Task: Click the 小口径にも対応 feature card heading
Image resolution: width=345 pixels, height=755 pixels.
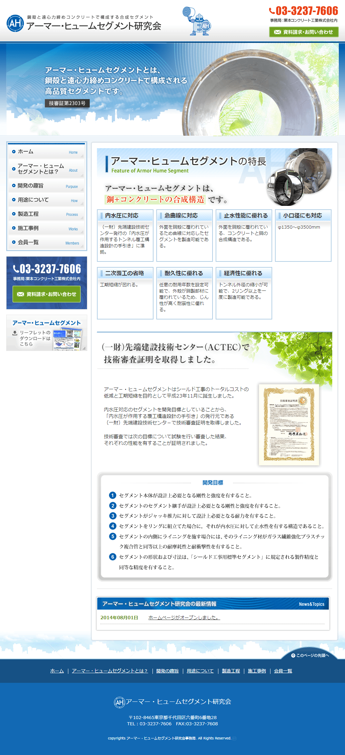Action: 303,216
